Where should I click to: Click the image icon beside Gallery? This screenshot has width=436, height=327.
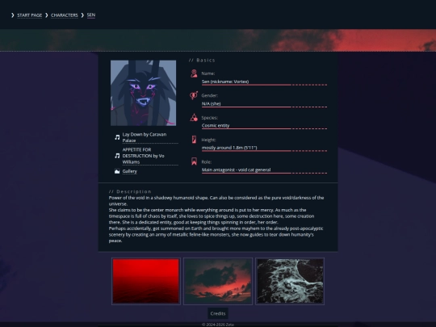[117, 171]
